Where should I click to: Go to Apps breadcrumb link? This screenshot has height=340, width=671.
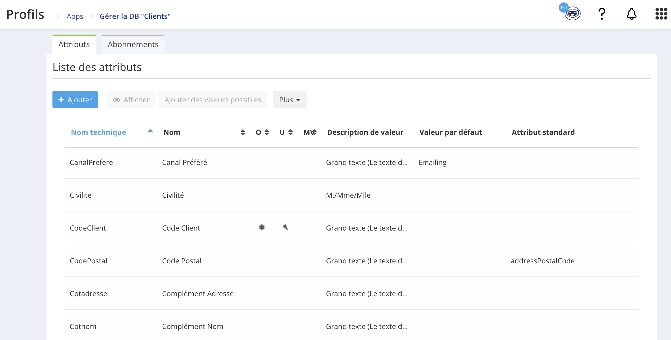(x=75, y=16)
